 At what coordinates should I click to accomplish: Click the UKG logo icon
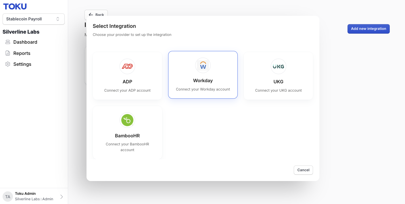pos(279,66)
